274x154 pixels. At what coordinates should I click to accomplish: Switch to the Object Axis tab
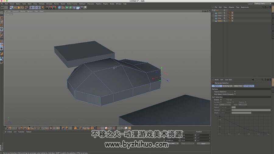[238, 86]
